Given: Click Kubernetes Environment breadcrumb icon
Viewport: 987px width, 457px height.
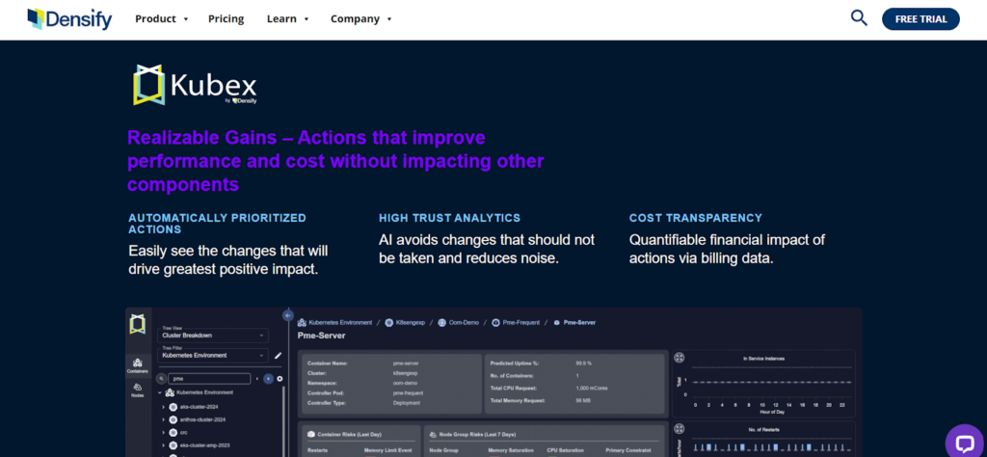Looking at the screenshot, I should (x=302, y=322).
